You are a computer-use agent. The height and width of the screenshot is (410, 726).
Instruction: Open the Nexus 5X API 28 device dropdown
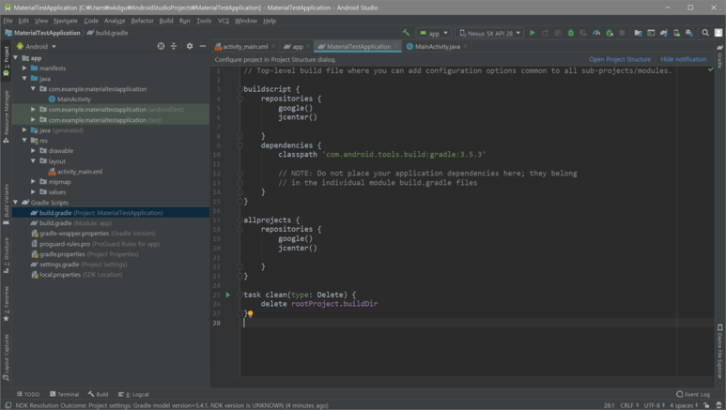tap(490, 34)
